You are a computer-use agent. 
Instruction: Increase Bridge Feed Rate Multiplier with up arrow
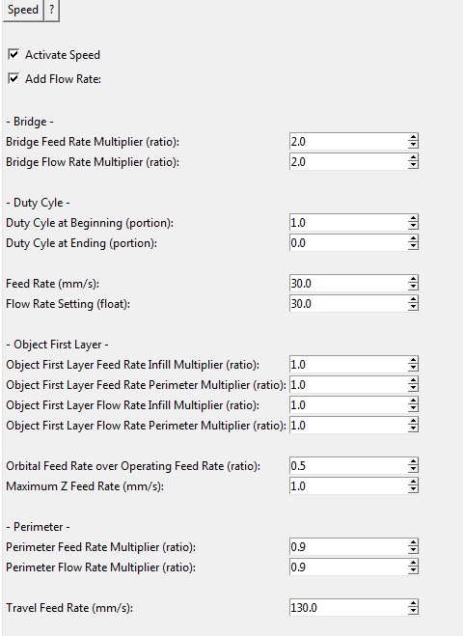413,137
